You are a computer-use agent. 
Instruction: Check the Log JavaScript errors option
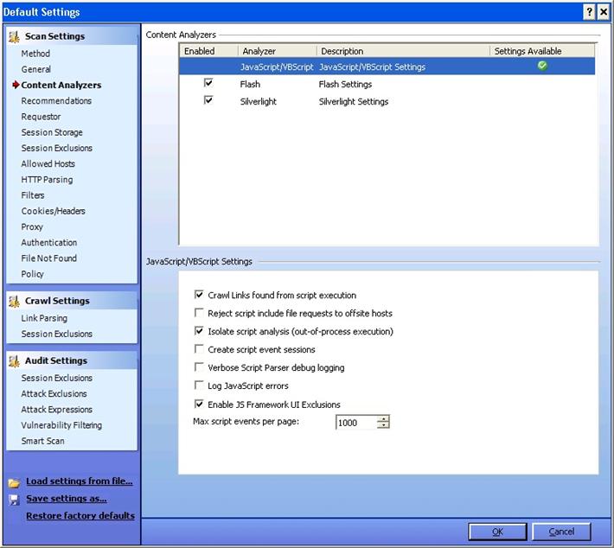tap(200, 386)
